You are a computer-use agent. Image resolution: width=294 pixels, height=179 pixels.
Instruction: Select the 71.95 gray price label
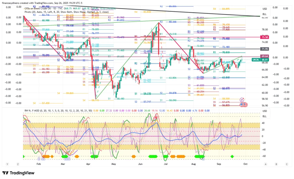pos(264,49)
